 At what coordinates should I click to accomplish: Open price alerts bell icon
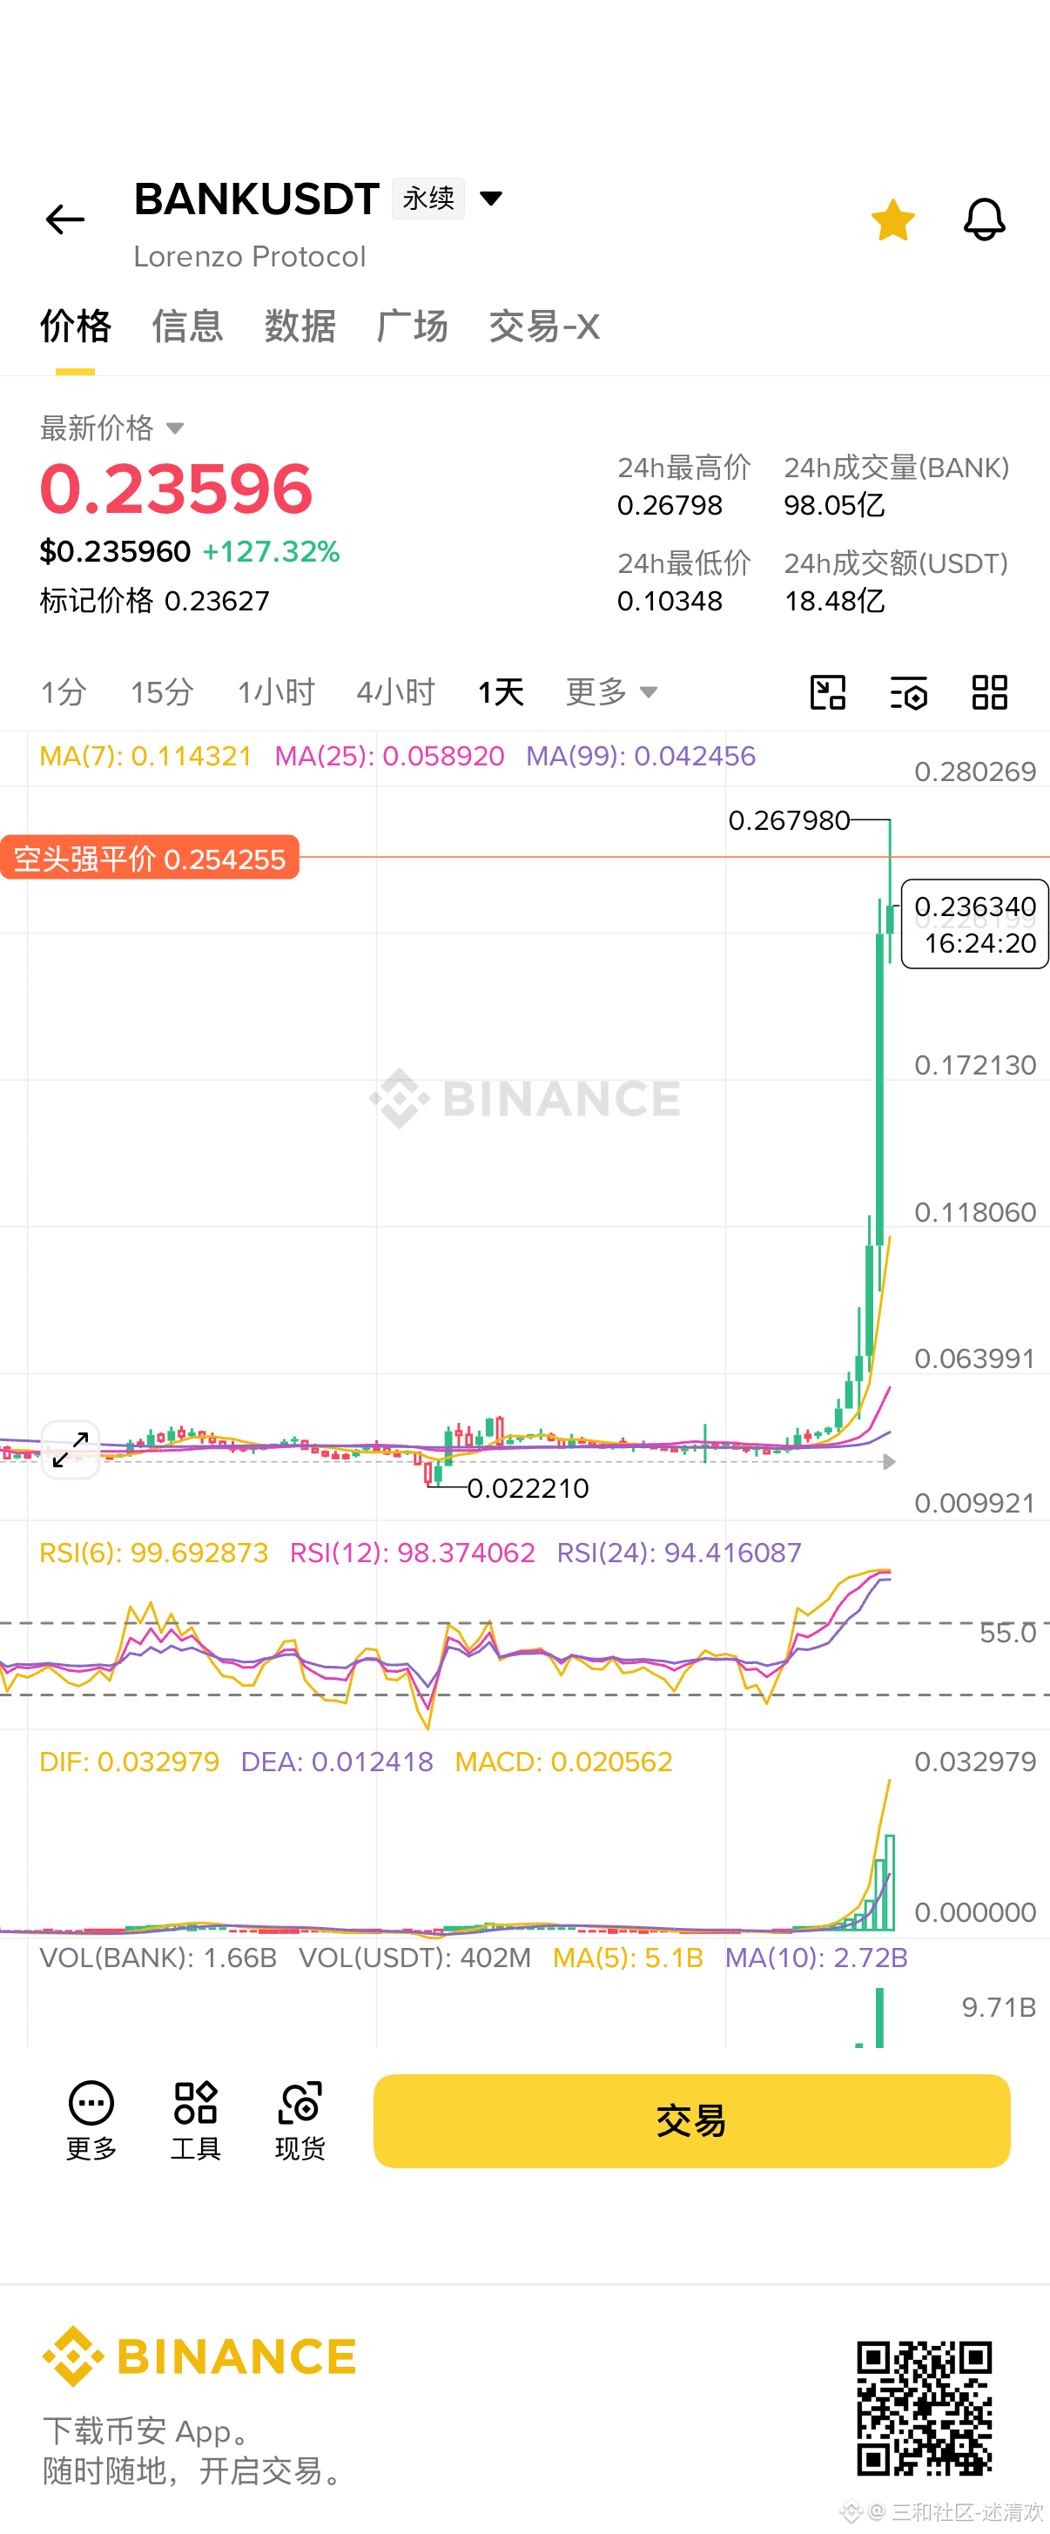click(984, 219)
